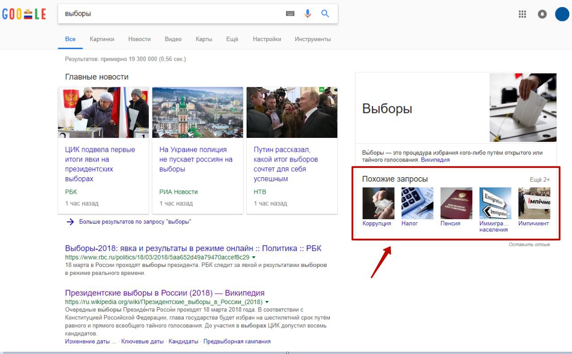Click the 'Коррупция' related query thumbnail
The width and height of the screenshot is (572, 354).
pyautogui.click(x=379, y=203)
